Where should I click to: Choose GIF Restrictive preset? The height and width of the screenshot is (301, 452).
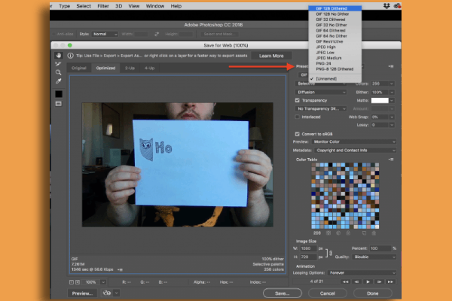pyautogui.click(x=335, y=41)
